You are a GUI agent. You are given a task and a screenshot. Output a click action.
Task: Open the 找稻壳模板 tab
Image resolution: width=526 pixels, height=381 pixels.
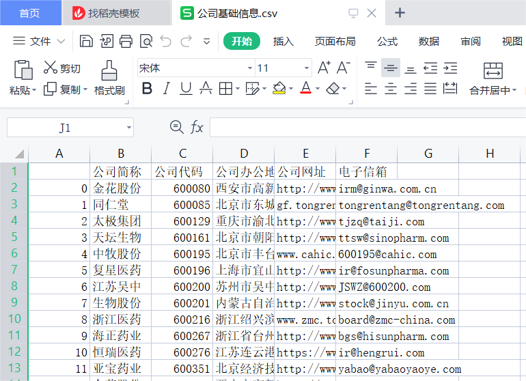[x=116, y=13]
